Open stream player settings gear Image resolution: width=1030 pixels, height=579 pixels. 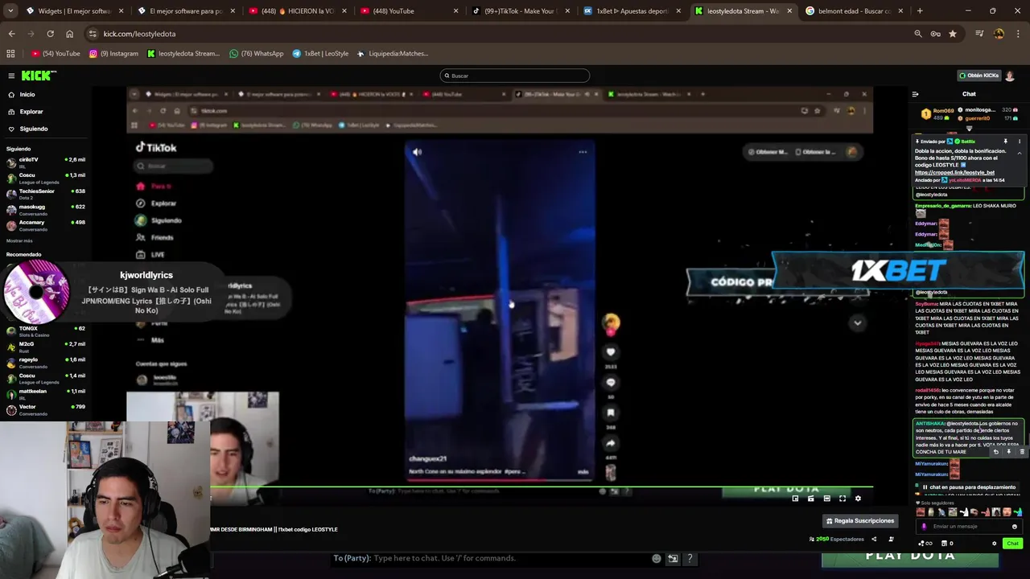858,499
